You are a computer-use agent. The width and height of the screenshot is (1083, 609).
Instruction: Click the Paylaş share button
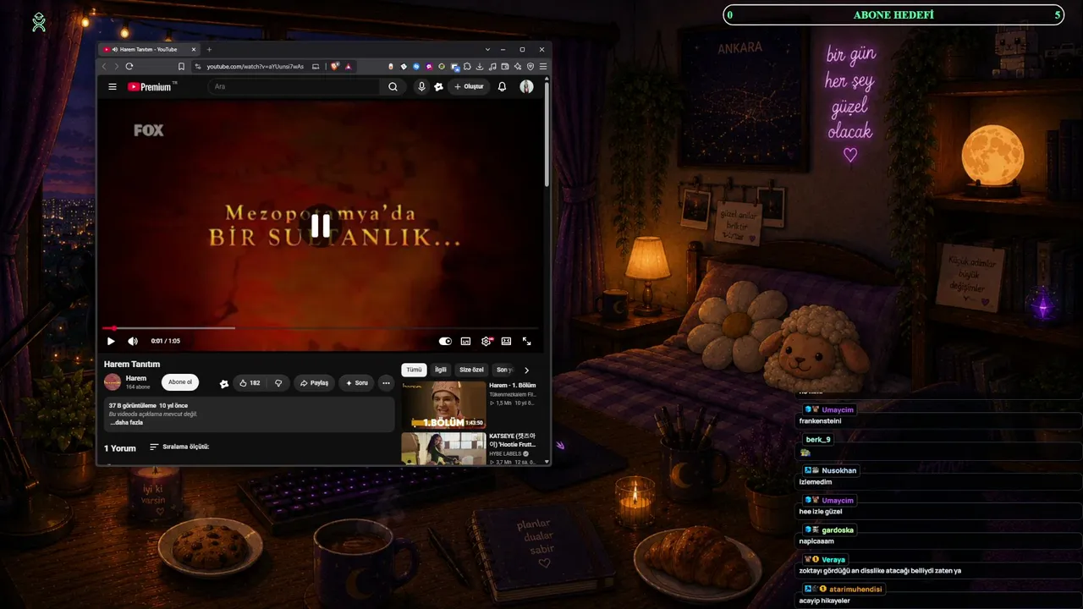click(x=314, y=383)
